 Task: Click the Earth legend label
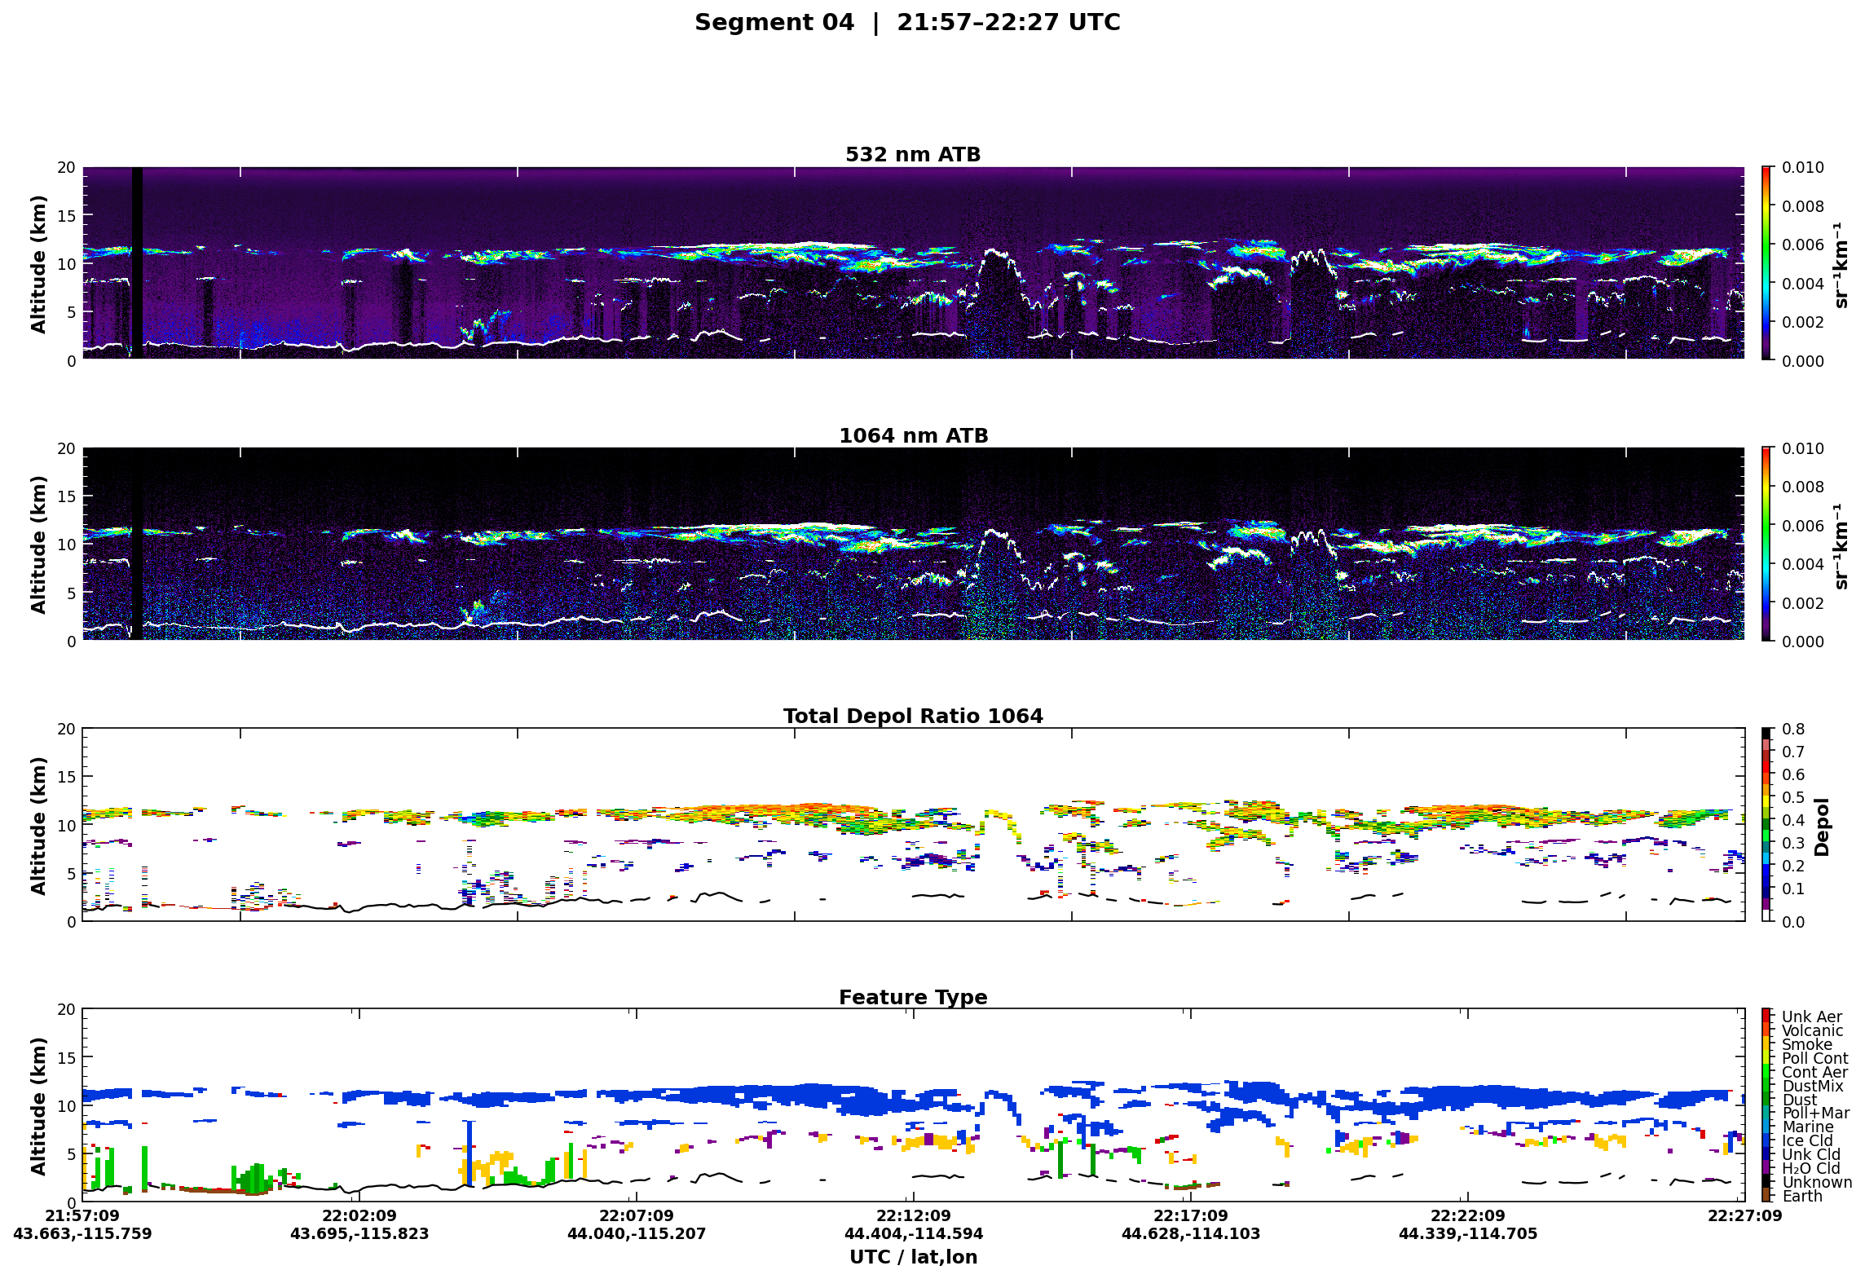(1801, 1196)
